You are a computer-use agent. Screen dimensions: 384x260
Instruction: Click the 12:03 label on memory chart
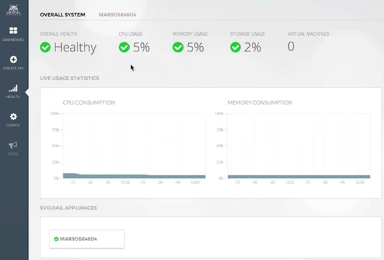(x=360, y=182)
